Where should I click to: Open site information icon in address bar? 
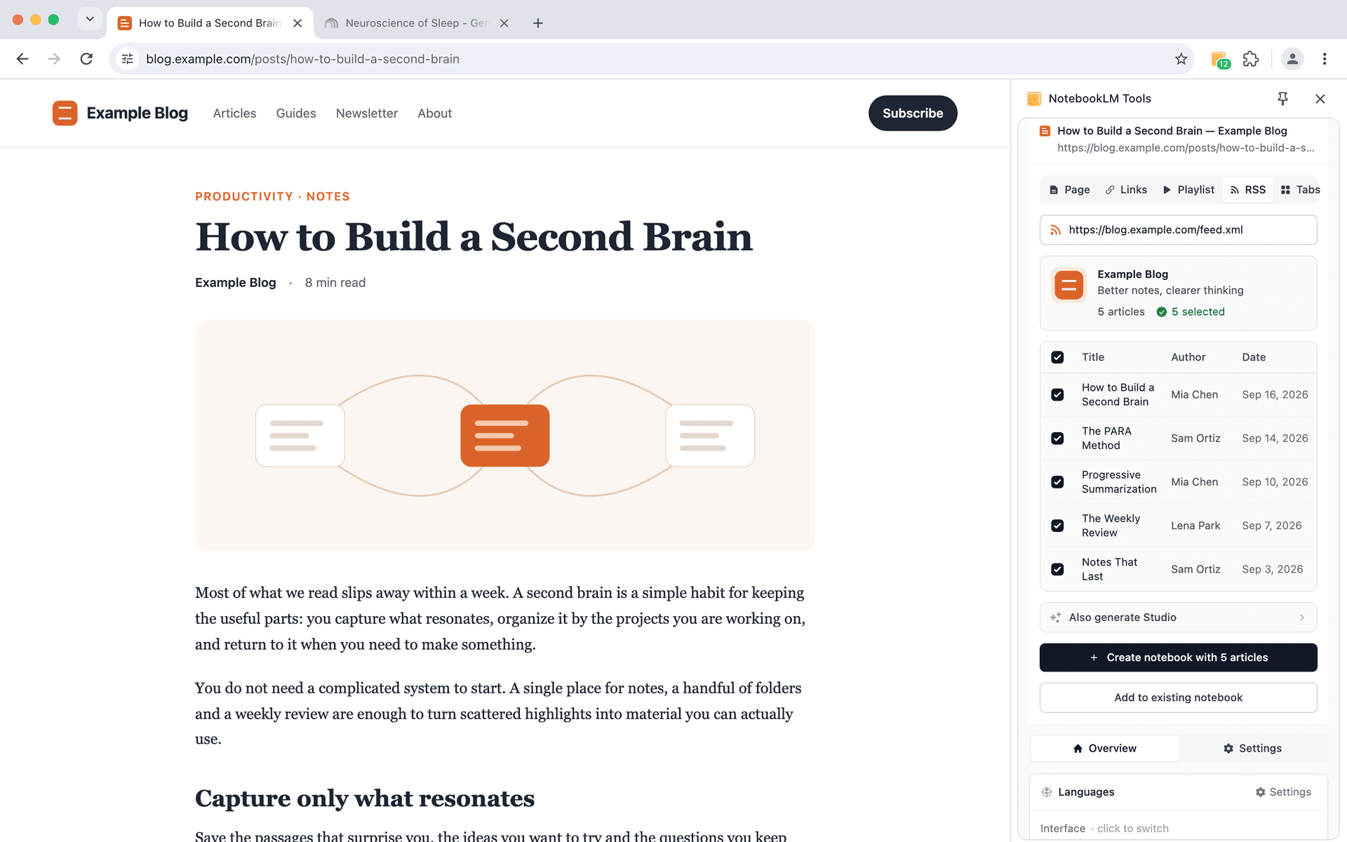[127, 59]
